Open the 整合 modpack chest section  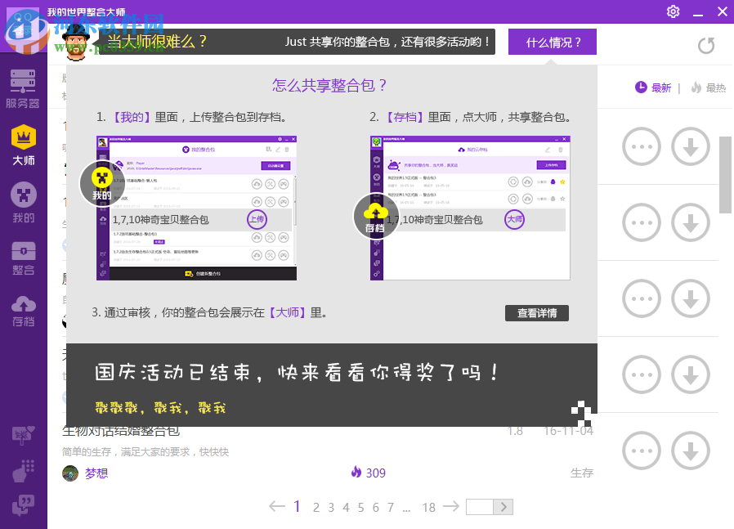click(23, 253)
